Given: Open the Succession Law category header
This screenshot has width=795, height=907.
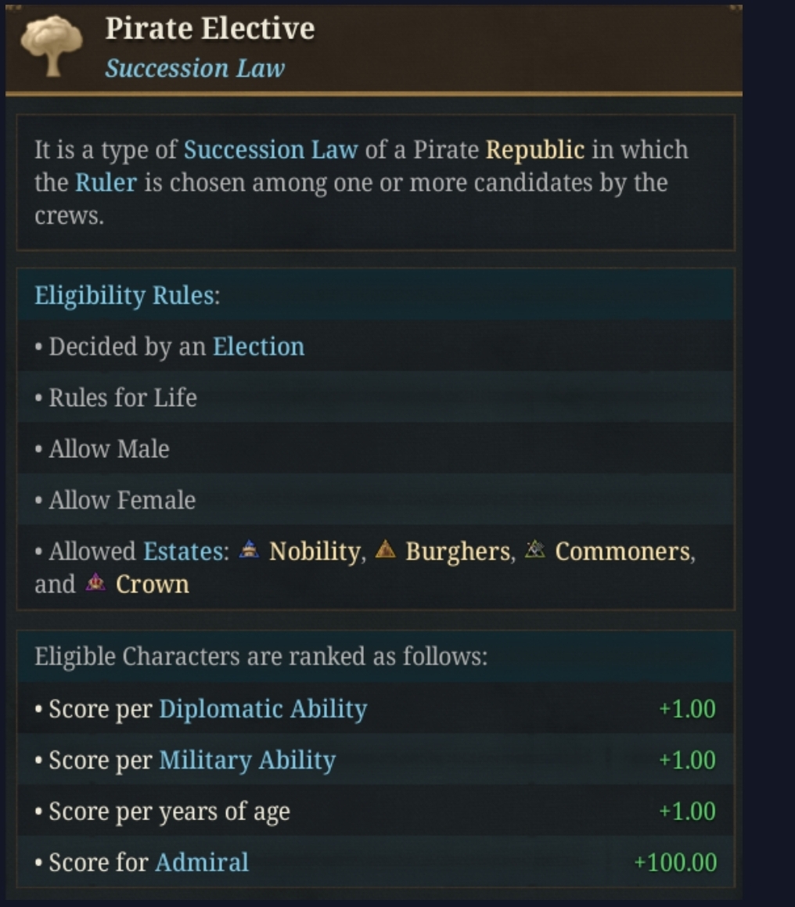Looking at the screenshot, I should pos(196,69).
